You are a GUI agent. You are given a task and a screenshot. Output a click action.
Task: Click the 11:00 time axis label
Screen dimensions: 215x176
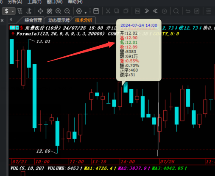(x=77, y=162)
